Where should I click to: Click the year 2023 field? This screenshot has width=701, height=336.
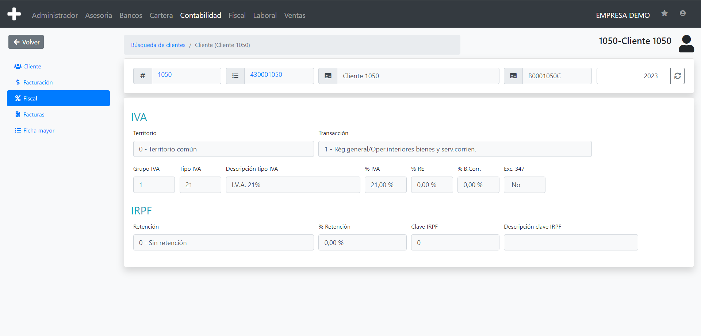click(633, 76)
